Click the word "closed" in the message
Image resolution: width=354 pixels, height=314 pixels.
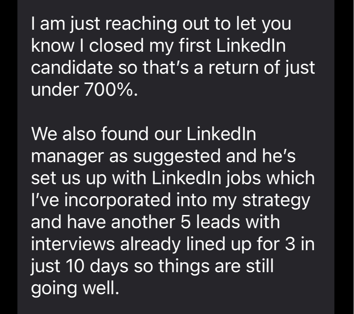click(116, 45)
